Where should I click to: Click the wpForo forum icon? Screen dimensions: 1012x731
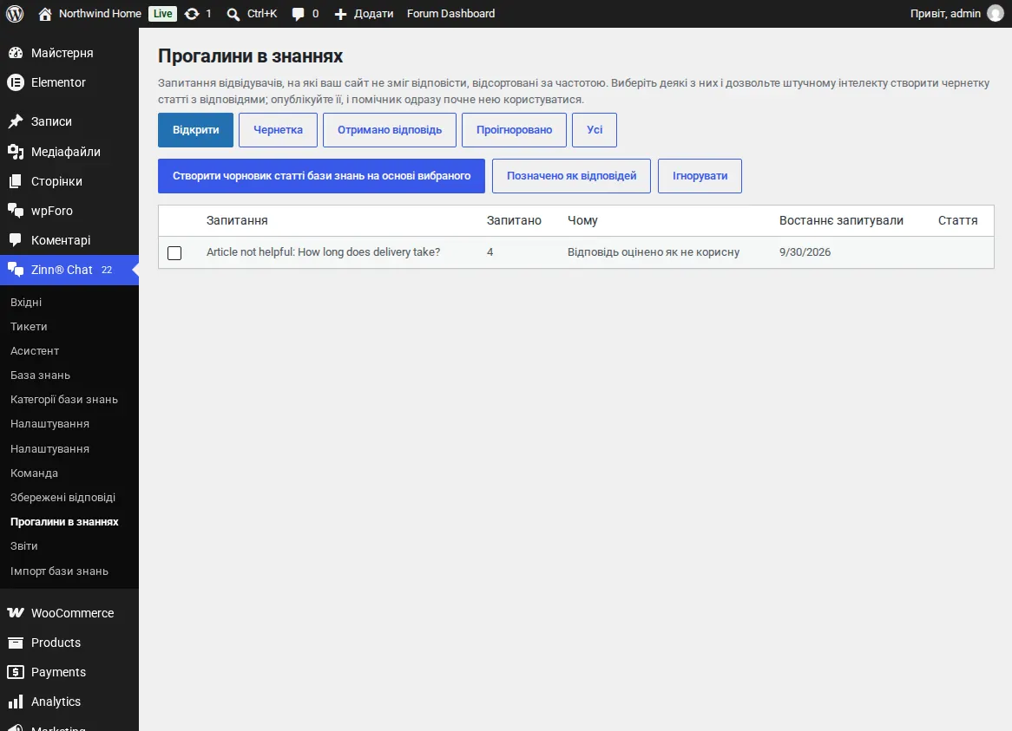click(16, 210)
